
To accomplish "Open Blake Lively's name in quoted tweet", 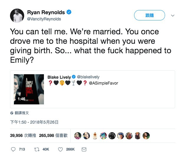I will click(x=59, y=77).
